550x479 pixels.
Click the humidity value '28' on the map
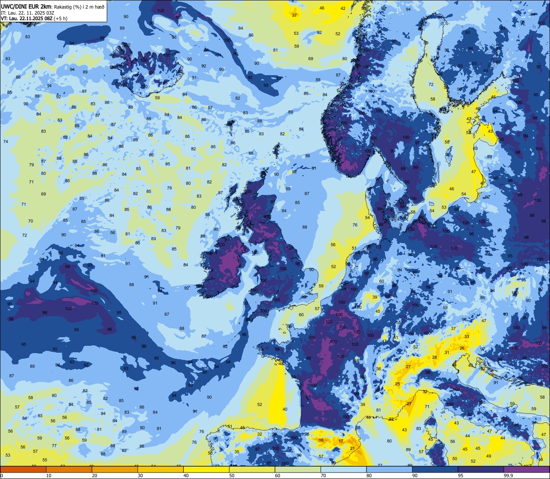434,357
